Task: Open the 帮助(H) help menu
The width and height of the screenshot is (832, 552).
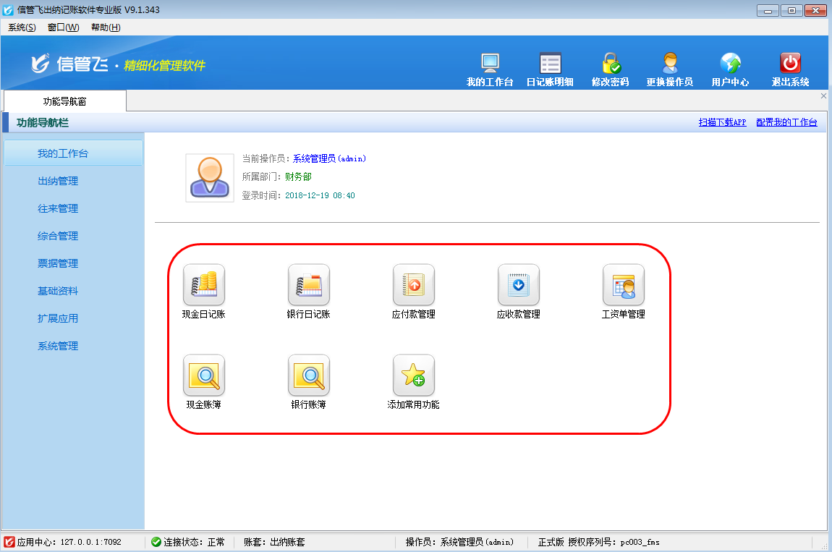Action: pyautogui.click(x=106, y=27)
